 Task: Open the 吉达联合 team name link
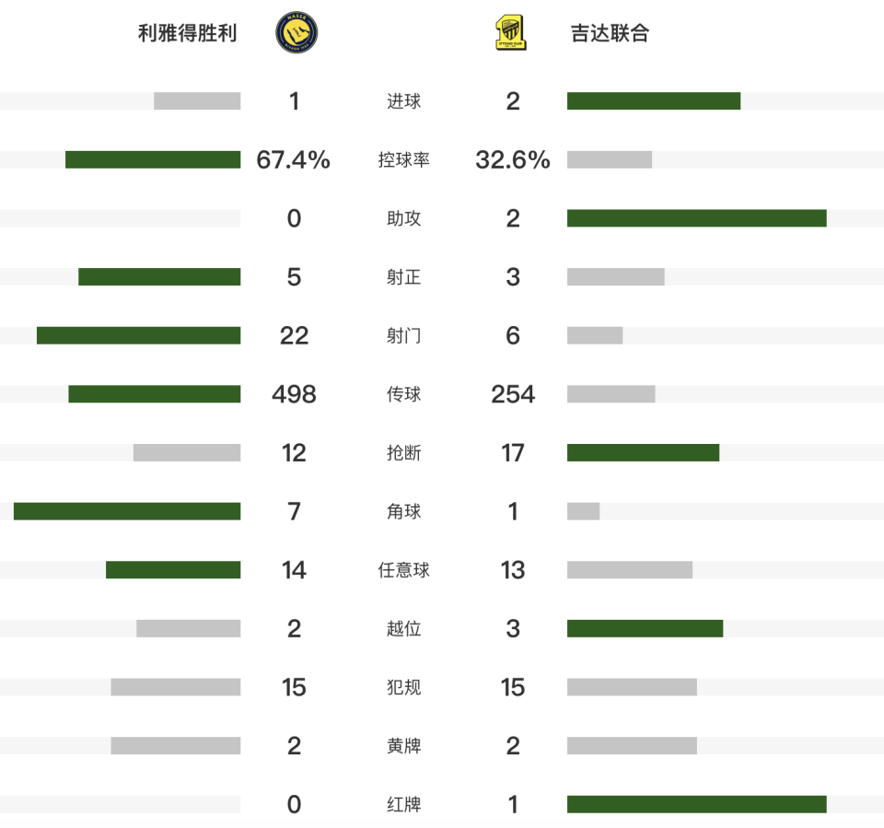point(610,33)
